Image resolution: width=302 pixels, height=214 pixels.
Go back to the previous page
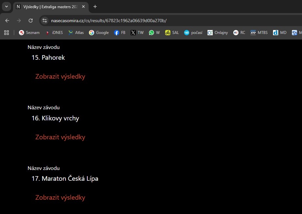pos(7,21)
